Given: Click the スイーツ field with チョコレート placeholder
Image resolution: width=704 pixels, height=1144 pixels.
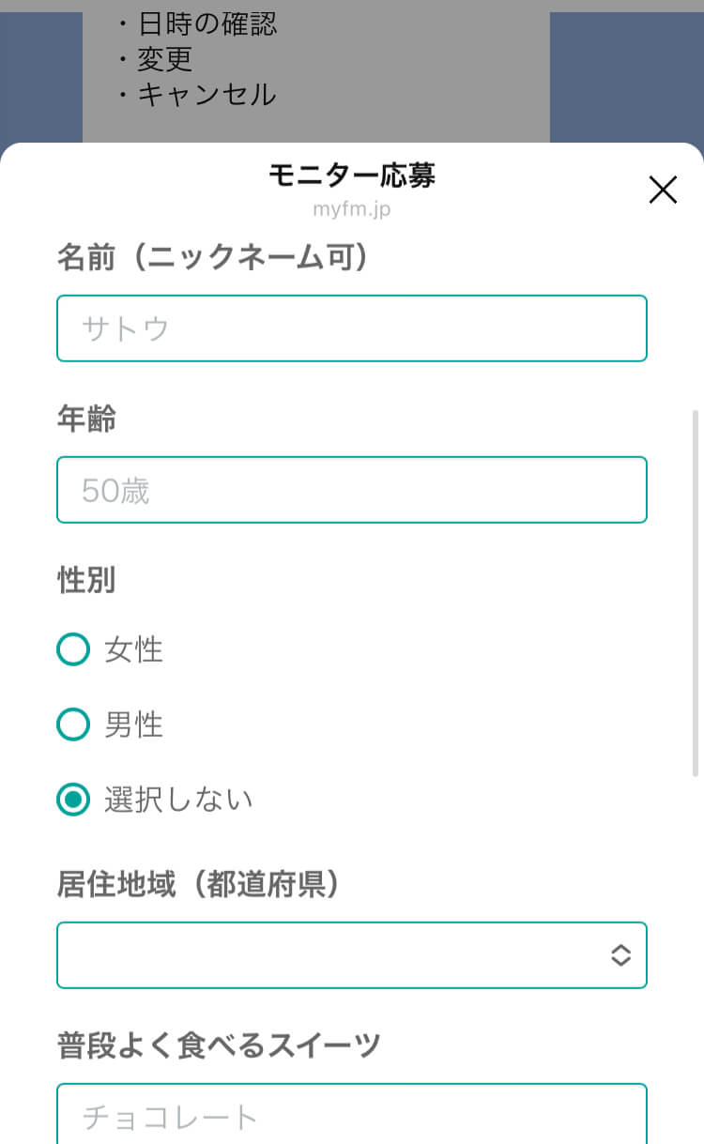Looking at the screenshot, I should pyautogui.click(x=352, y=1116).
